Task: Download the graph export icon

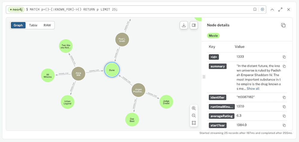Action: (x=184, y=25)
